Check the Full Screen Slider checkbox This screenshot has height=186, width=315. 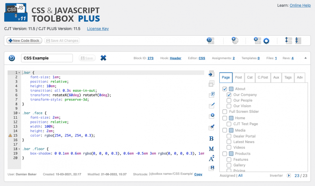point(224,112)
